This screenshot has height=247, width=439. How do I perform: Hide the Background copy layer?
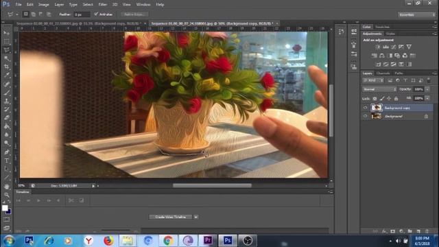pyautogui.click(x=365, y=108)
